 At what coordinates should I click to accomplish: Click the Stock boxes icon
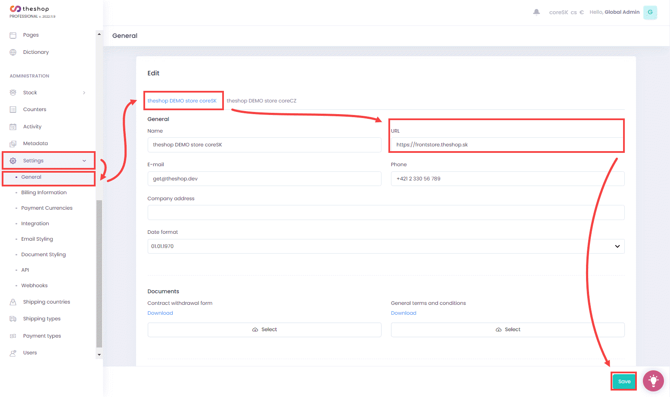pos(13,93)
